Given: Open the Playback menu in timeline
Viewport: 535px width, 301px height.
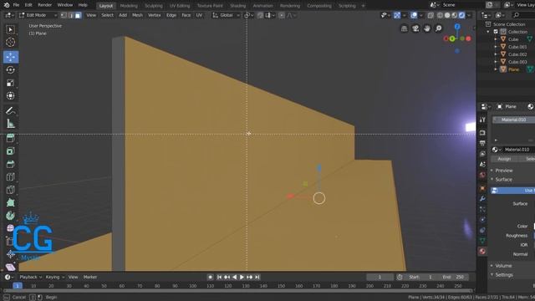Looking at the screenshot, I should 30,277.
